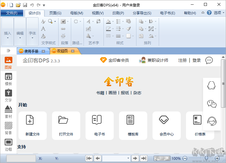Open the 边框 sidebar panel
The height and width of the screenshot is (163, 226).
point(8,145)
